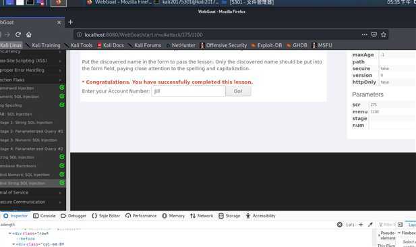Close the WebGoat browser tab

coord(59,22)
